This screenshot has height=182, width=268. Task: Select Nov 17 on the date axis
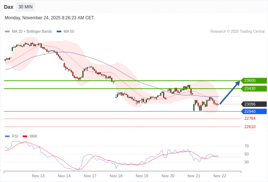click(90, 176)
